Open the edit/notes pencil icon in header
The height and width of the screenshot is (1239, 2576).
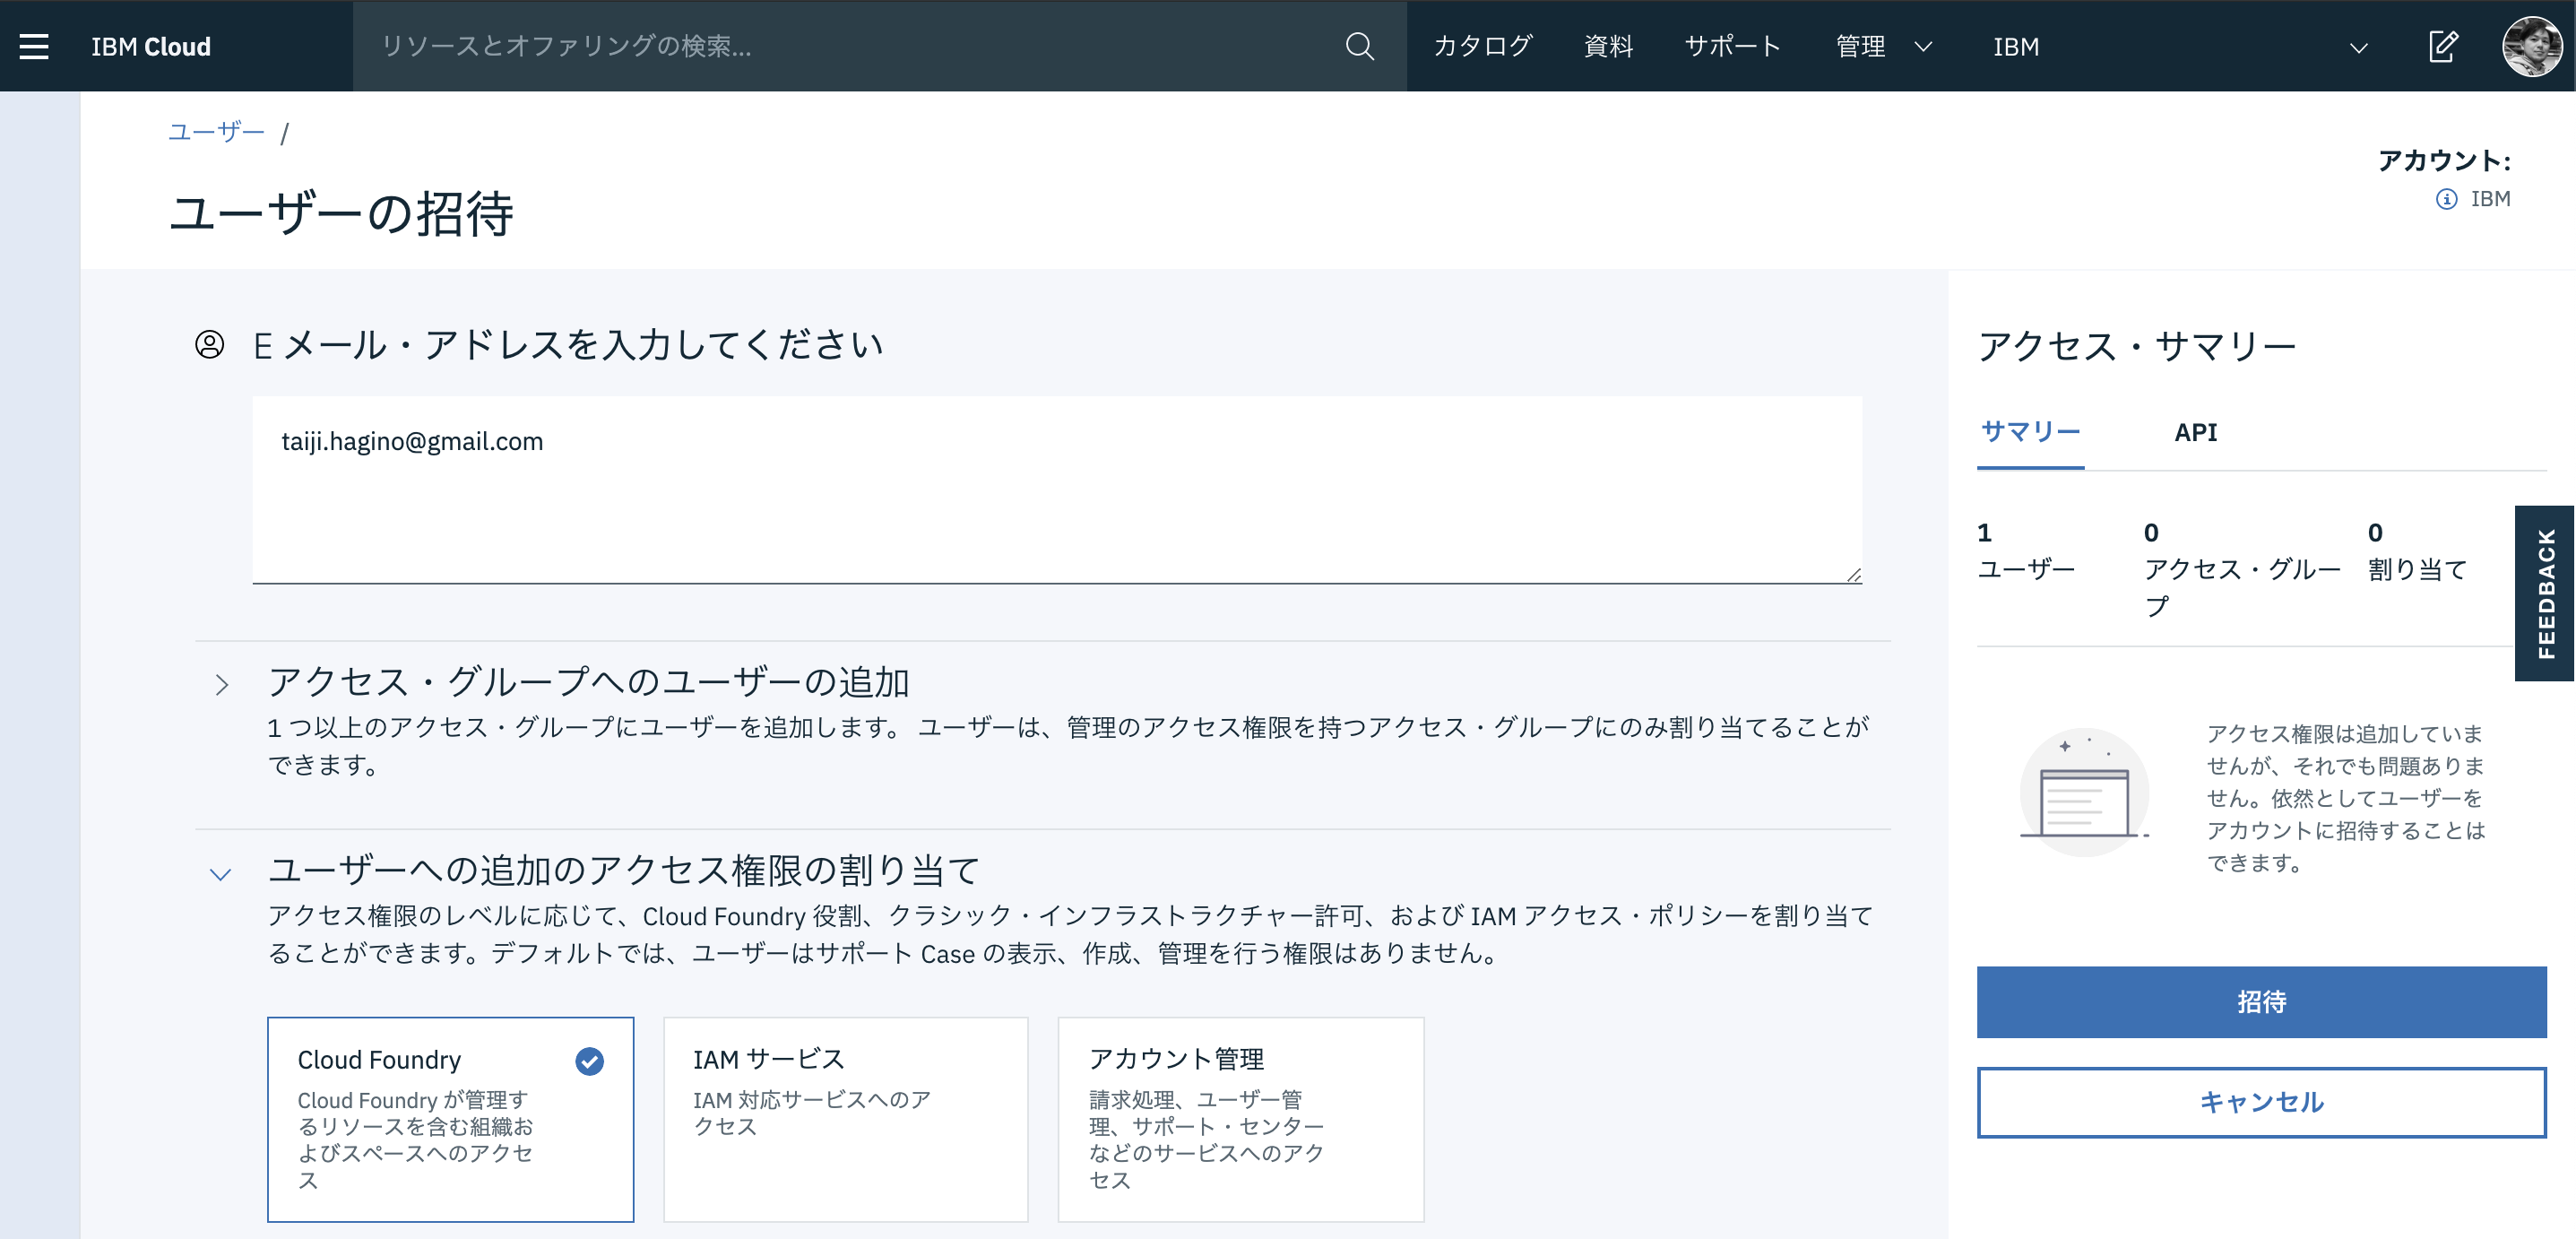point(2443,46)
